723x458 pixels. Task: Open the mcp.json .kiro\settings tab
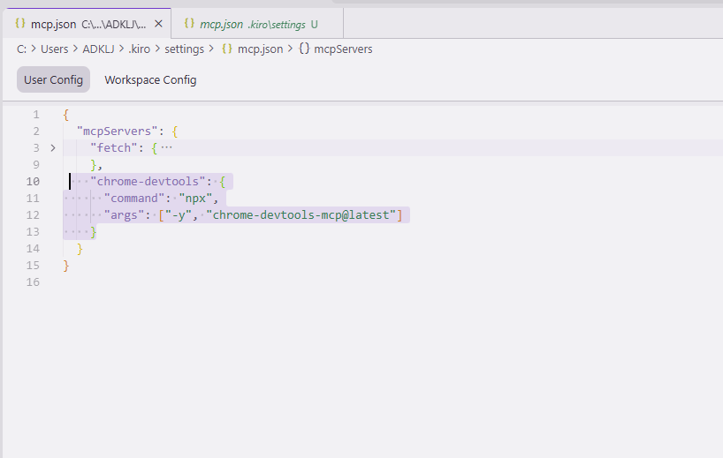click(x=257, y=24)
